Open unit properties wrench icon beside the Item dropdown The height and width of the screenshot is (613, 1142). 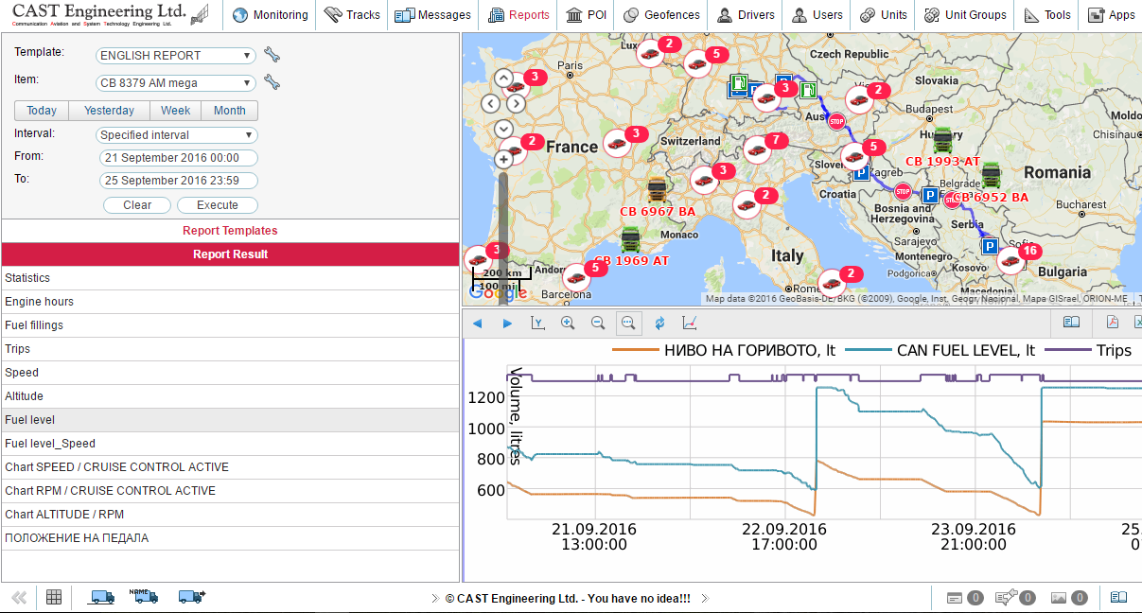(272, 81)
